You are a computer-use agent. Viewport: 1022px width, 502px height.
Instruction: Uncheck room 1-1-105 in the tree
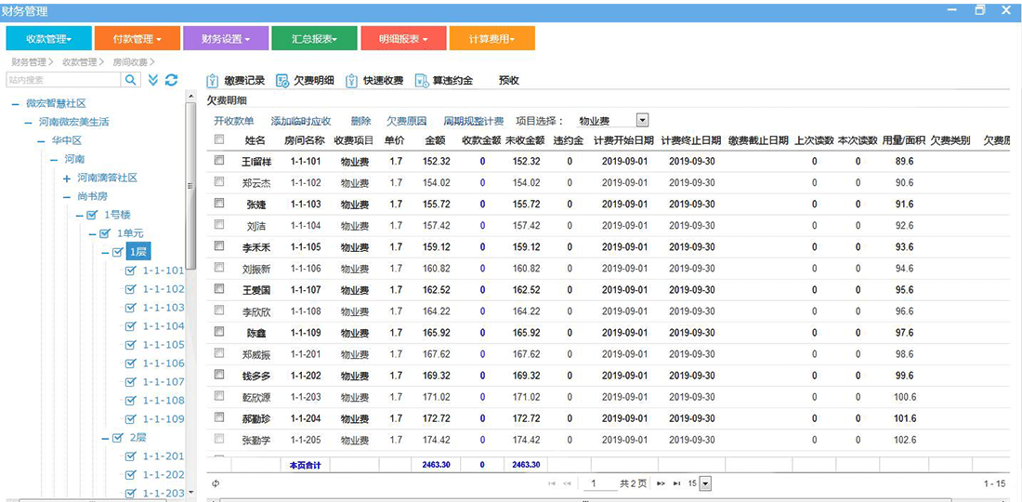131,345
